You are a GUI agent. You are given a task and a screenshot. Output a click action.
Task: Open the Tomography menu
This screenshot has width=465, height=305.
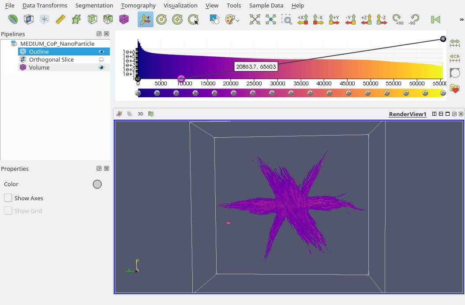pyautogui.click(x=138, y=5)
